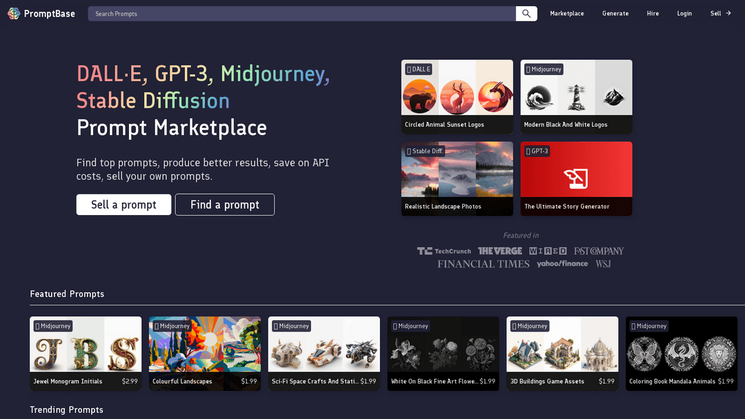Viewport: 745px width, 419px height.
Task: Open Circled Animal Sunset Logos card
Action: click(457, 96)
